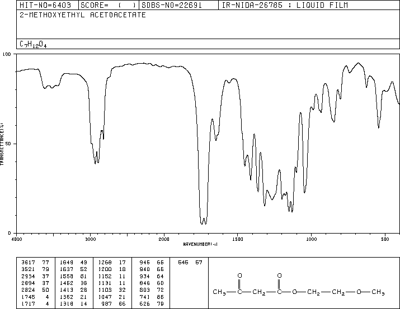Click the 500 wavenumber axis label
Screen dimensions: 400x309
[x=385, y=239]
